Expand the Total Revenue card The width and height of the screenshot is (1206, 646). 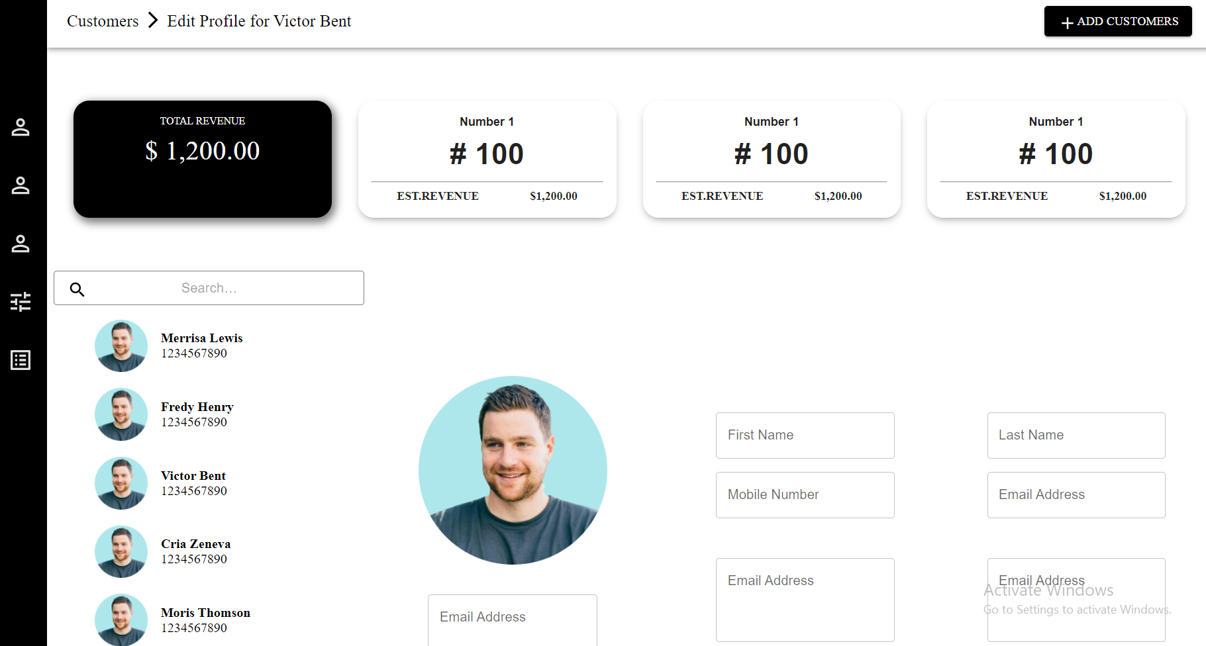click(202, 159)
